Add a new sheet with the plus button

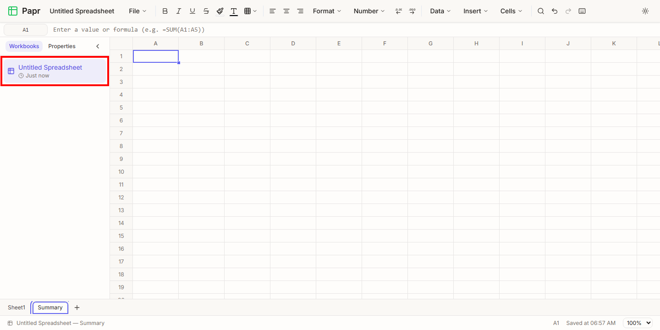click(77, 308)
